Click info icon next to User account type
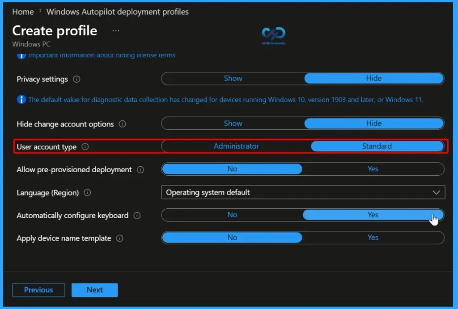This screenshot has width=458, height=309. click(x=85, y=147)
